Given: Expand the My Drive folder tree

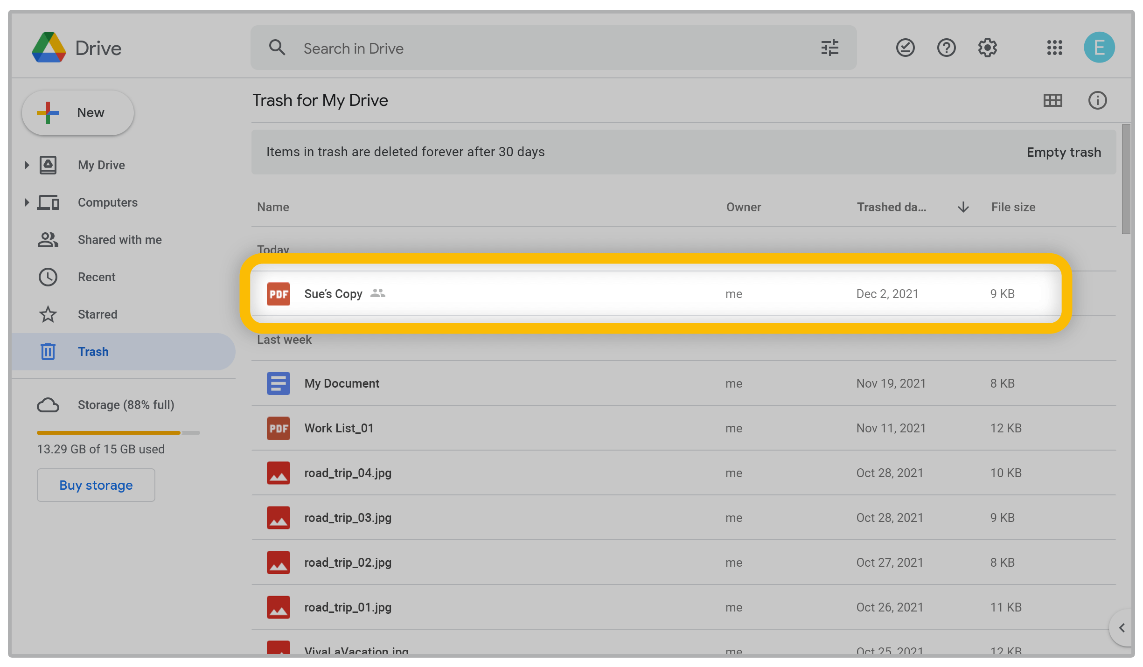Looking at the screenshot, I should click(27, 165).
